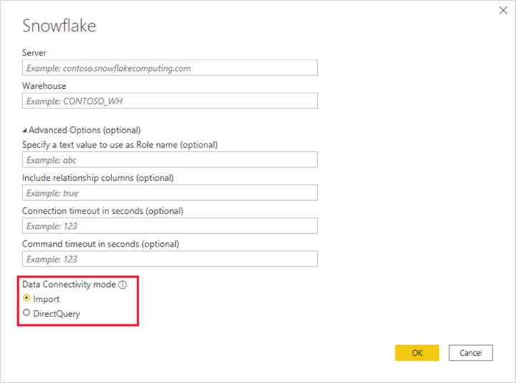
Task: Click the Cancel button
Action: click(x=471, y=353)
